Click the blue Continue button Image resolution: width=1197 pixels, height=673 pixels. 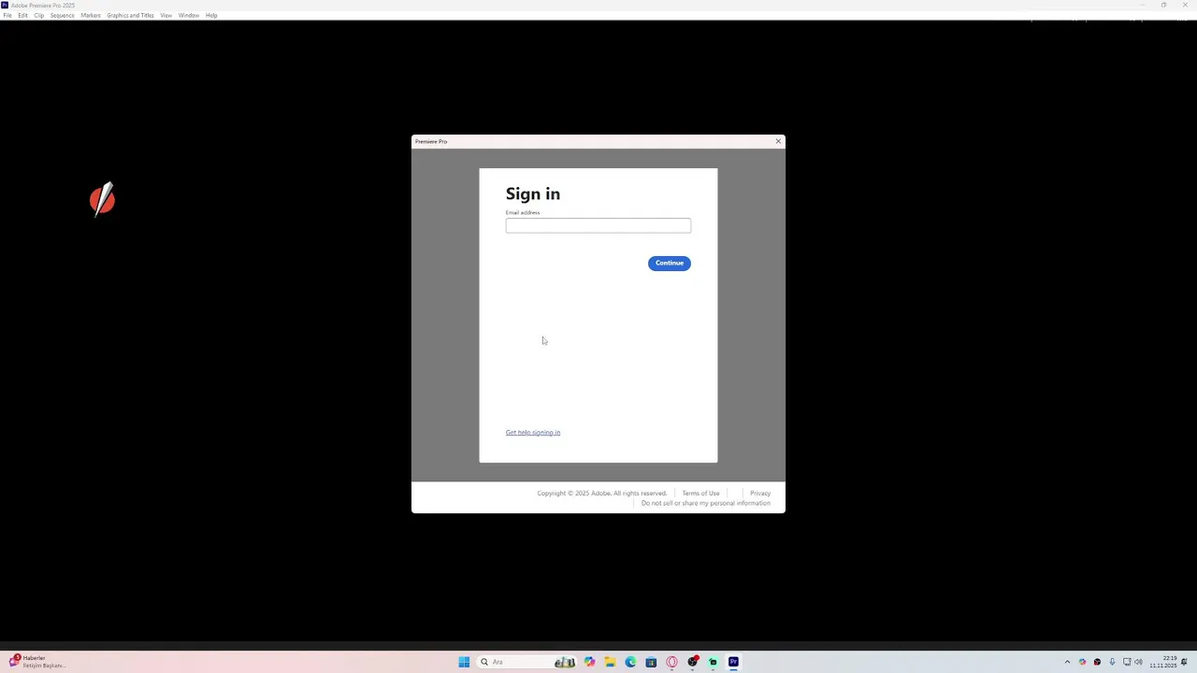pos(669,263)
